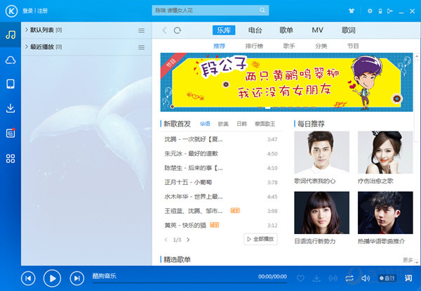Screen dimensions: 421x291
Task: Filter new songs by 欧美
Action: 223,124
